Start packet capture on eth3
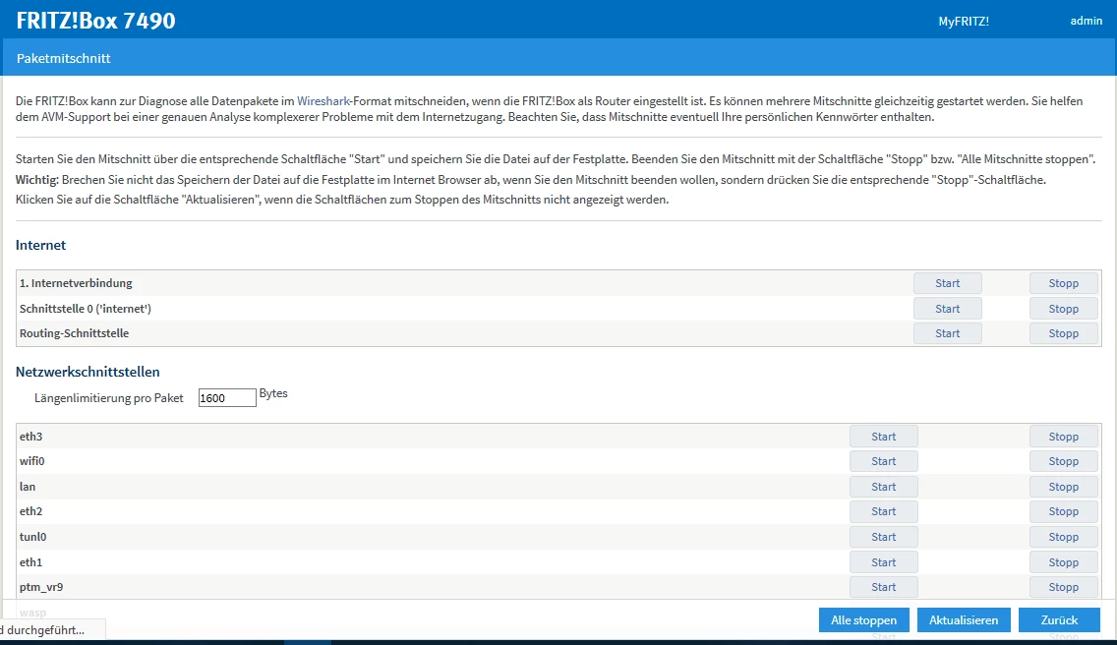This screenshot has width=1117, height=645. (883, 437)
